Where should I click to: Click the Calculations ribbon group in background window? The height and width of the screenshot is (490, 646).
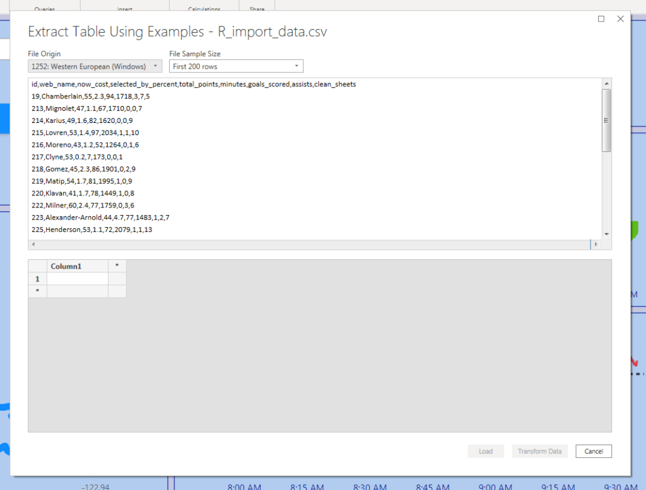click(x=204, y=9)
